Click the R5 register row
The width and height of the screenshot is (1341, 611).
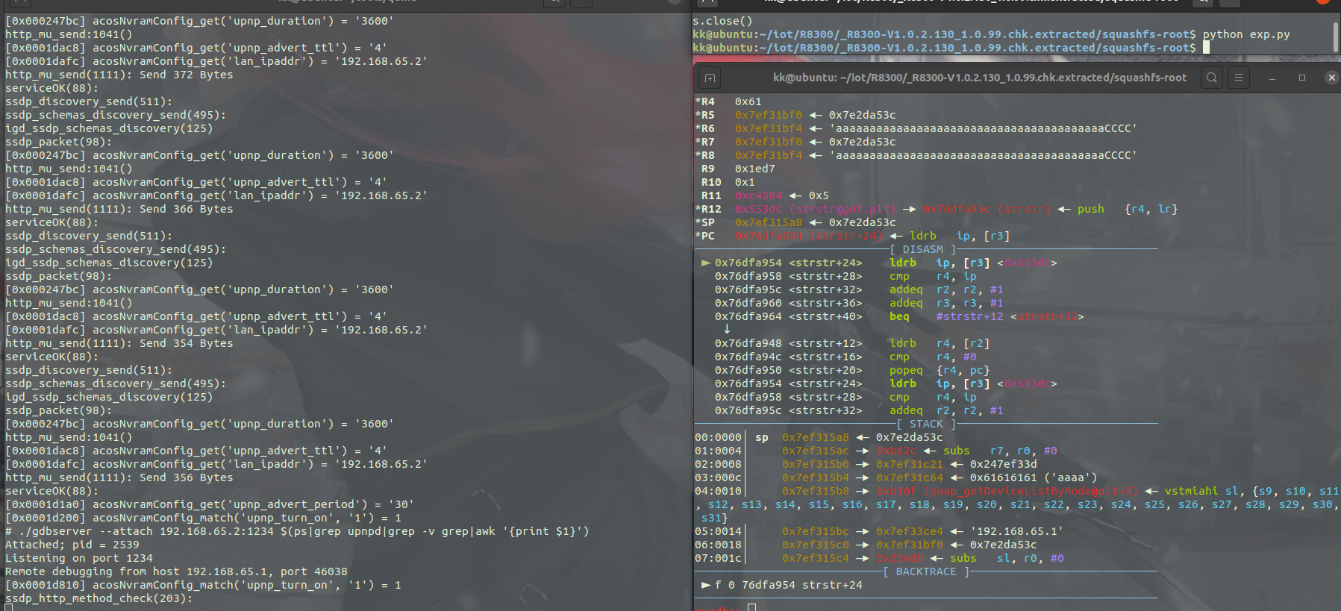click(x=795, y=115)
